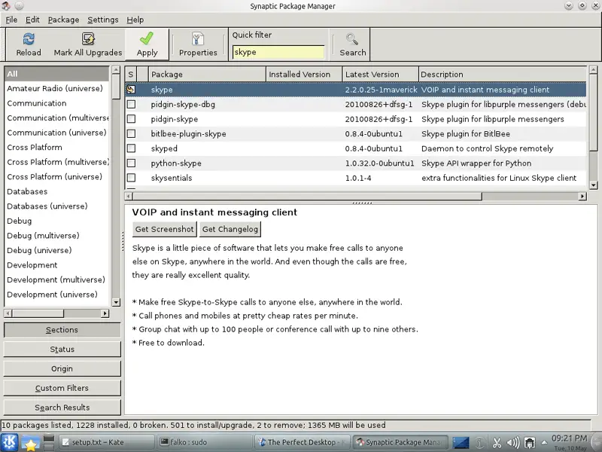Click the Sections filter button
Viewport: 602px width, 452px height.
[62, 330]
